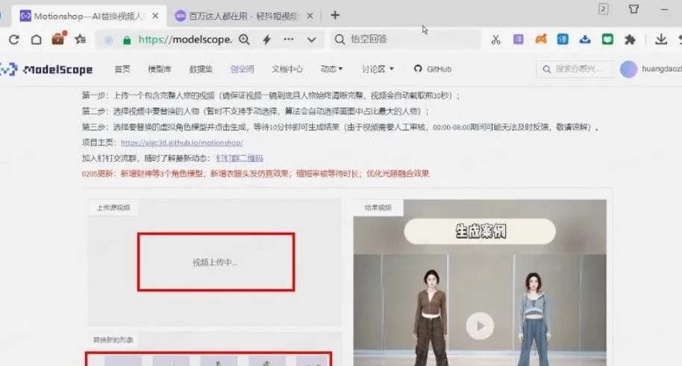Click the 第三步 instruction line
Image resolution: width=682 pixels, height=366 pixels.
[340, 127]
